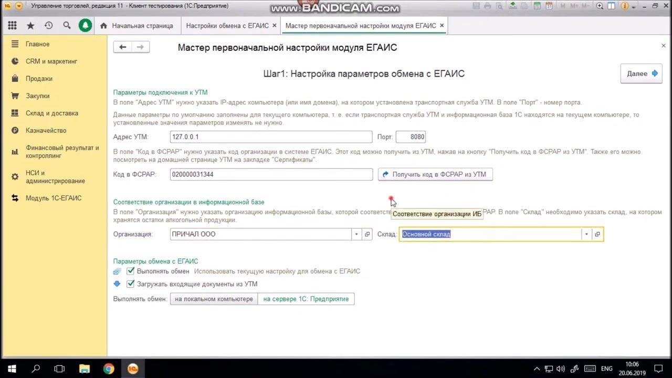Expand the Склад dropdown arrow
Viewport: 672px width, 378px height.
(x=586, y=234)
